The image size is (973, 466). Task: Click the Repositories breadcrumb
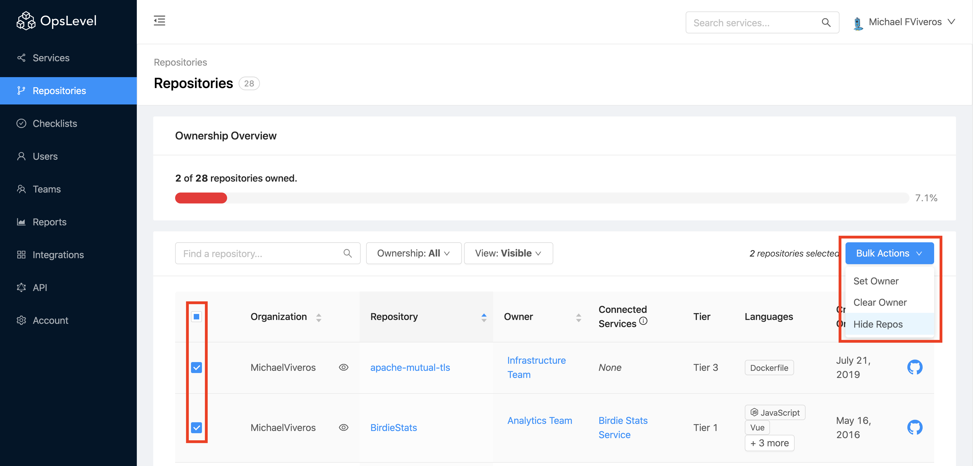click(180, 62)
